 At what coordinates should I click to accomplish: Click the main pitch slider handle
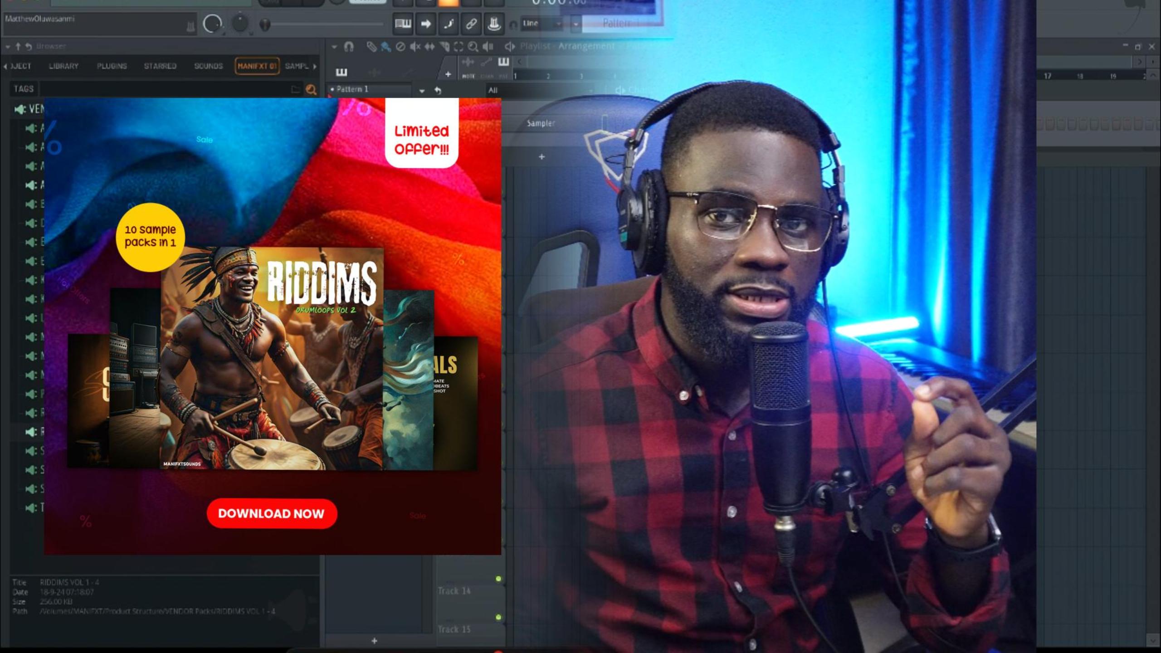pos(265,24)
